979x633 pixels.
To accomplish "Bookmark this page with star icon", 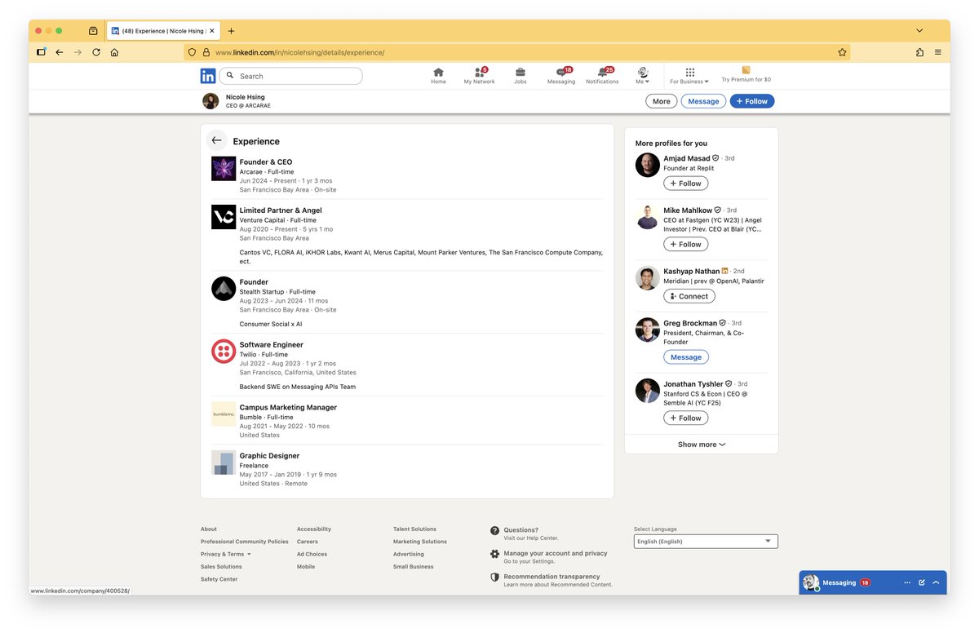I will (842, 52).
